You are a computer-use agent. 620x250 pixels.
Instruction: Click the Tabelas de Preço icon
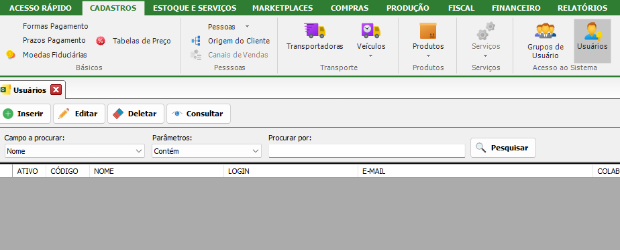pos(101,41)
